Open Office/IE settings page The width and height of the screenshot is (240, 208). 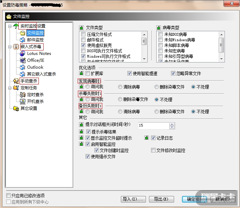point(36,60)
